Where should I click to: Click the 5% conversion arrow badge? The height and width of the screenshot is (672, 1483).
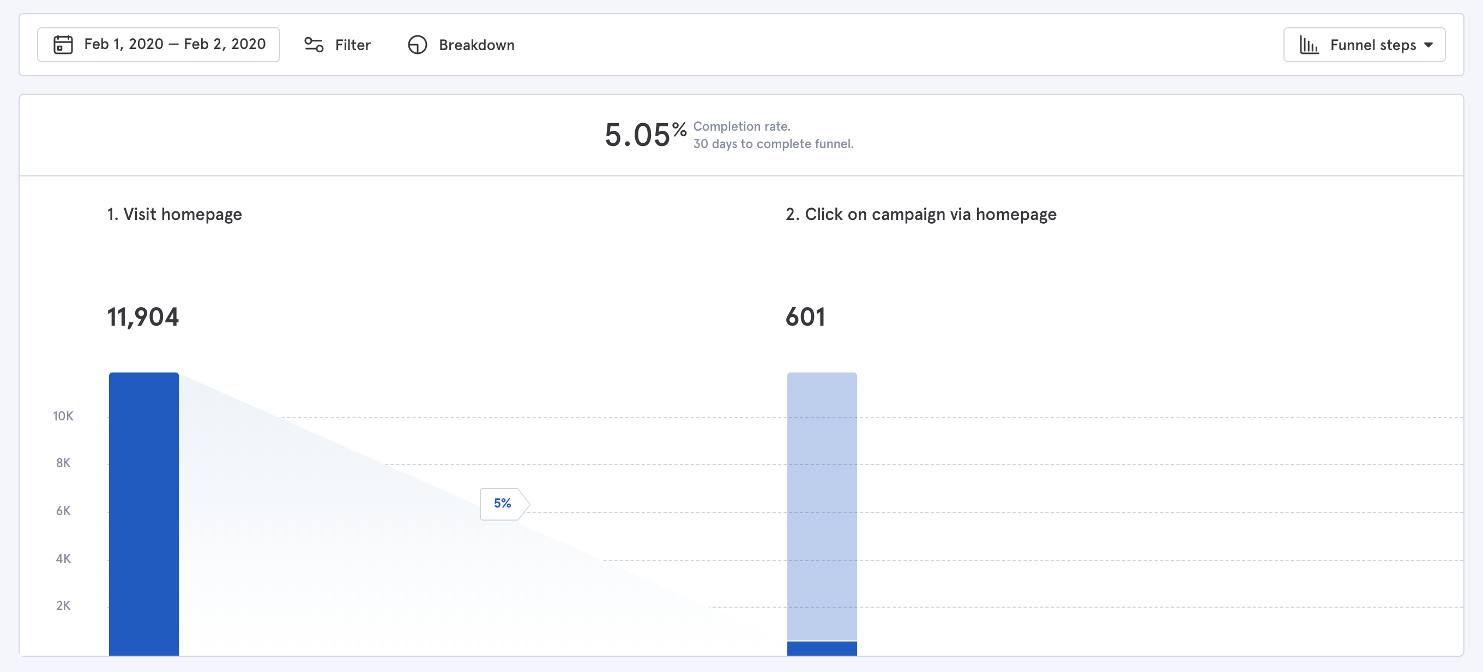pyautogui.click(x=503, y=504)
